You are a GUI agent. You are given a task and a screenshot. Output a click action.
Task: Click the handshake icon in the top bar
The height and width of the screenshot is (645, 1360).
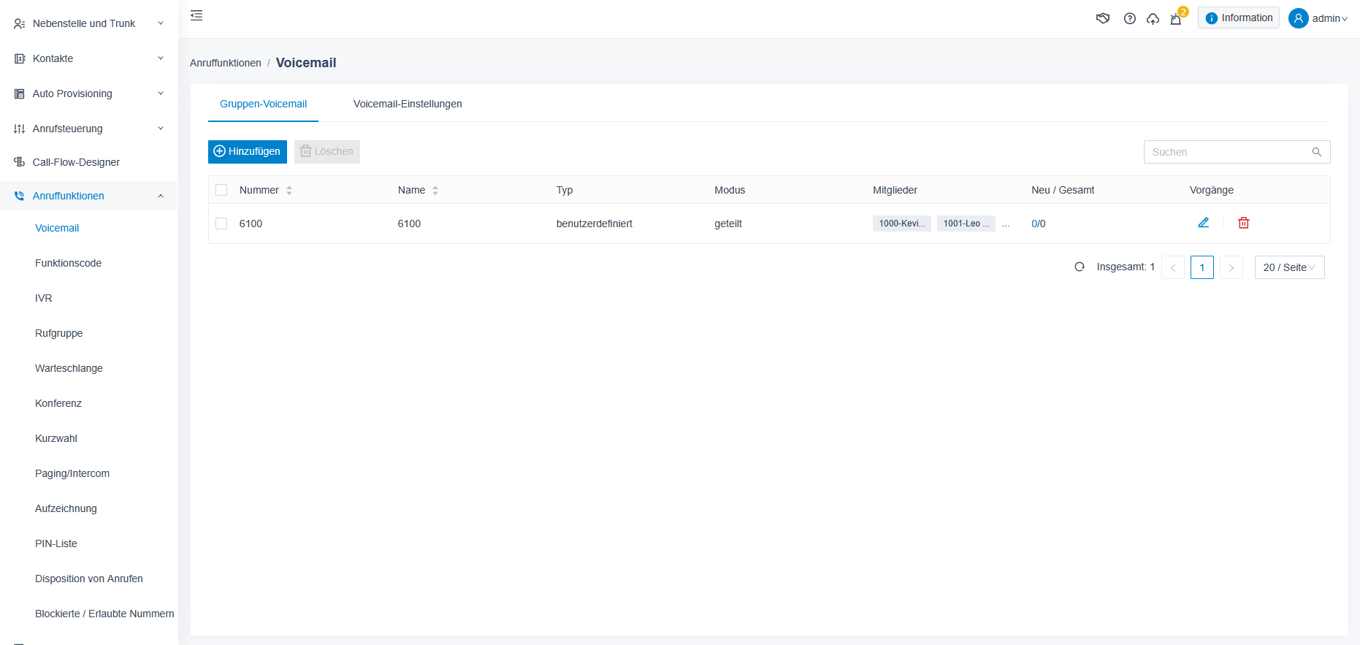coord(1103,18)
